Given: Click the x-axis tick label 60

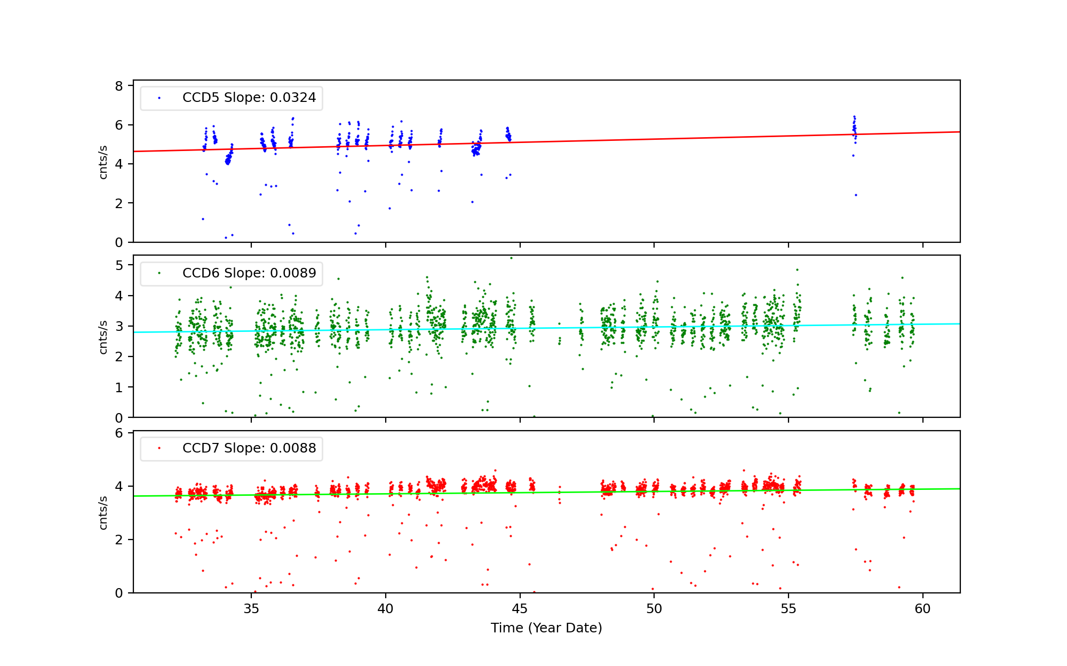Looking at the screenshot, I should (x=923, y=609).
